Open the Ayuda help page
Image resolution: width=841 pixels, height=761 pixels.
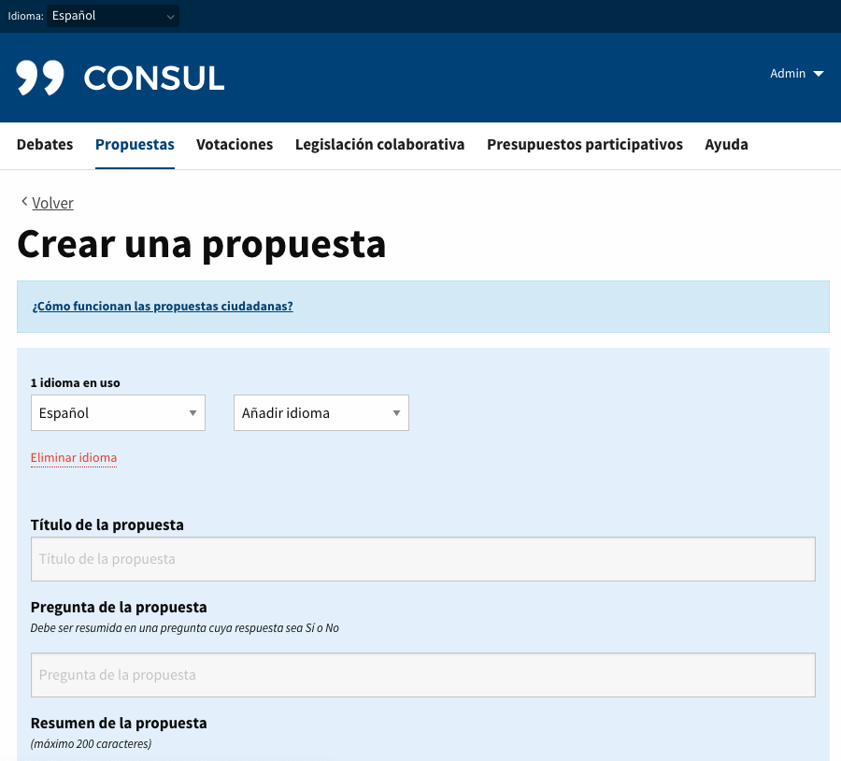(726, 145)
